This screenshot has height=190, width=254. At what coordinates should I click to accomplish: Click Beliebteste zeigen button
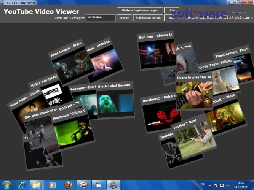click(x=148, y=18)
